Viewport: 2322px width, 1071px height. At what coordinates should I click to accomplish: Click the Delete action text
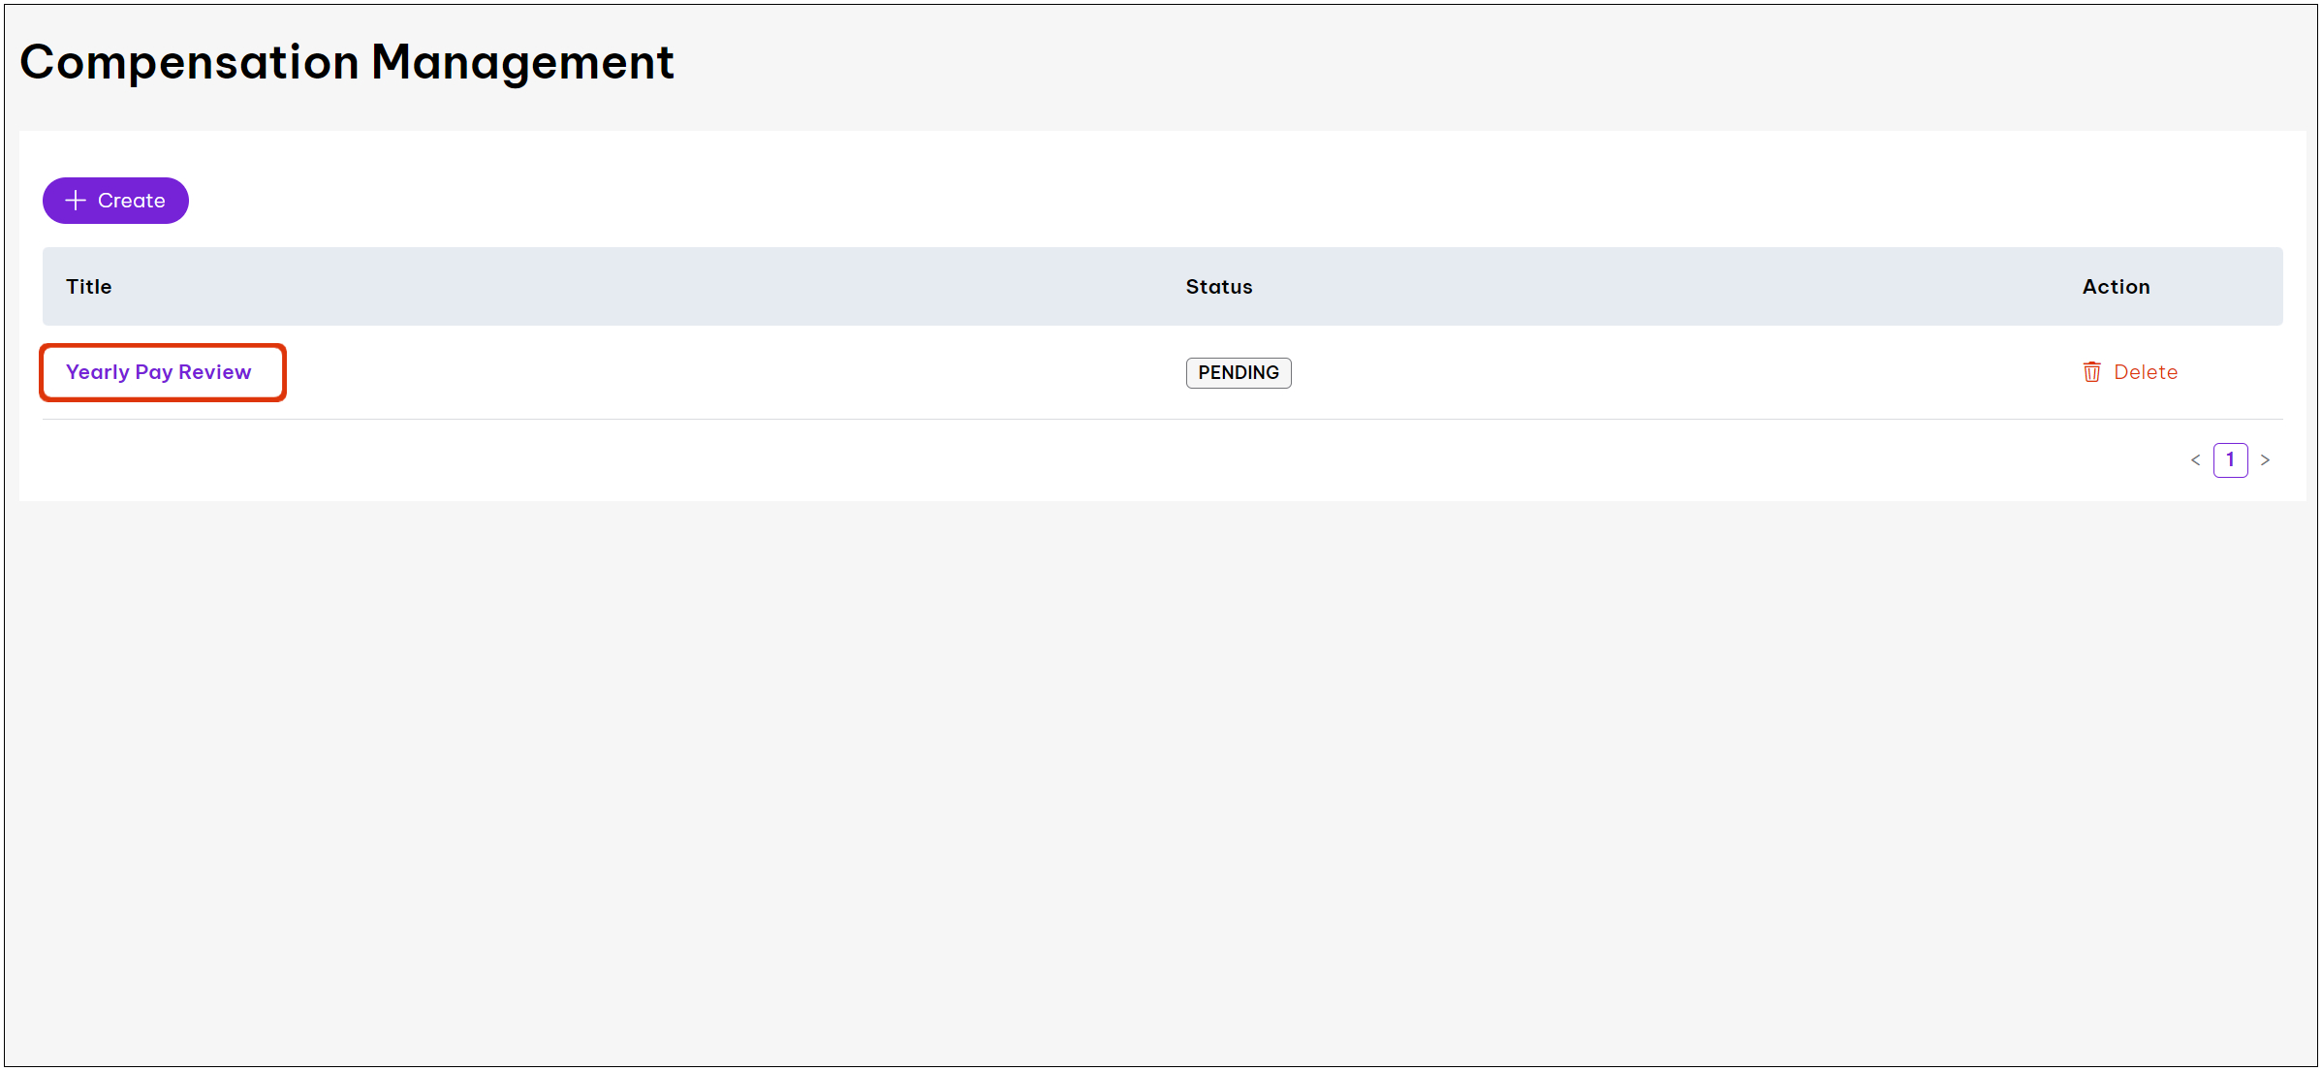[x=2145, y=372]
